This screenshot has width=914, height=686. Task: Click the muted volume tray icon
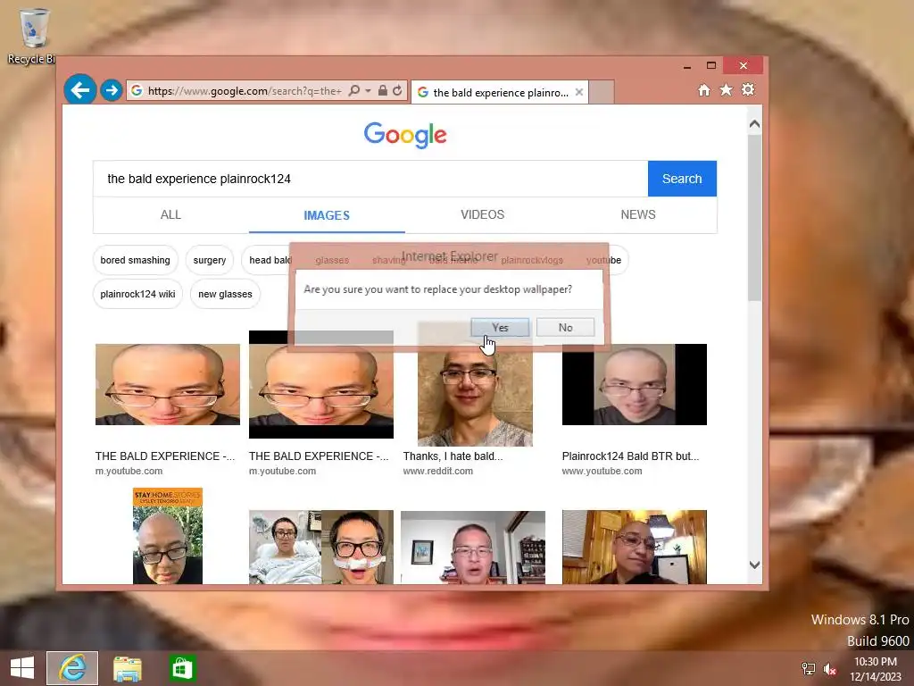click(x=830, y=669)
